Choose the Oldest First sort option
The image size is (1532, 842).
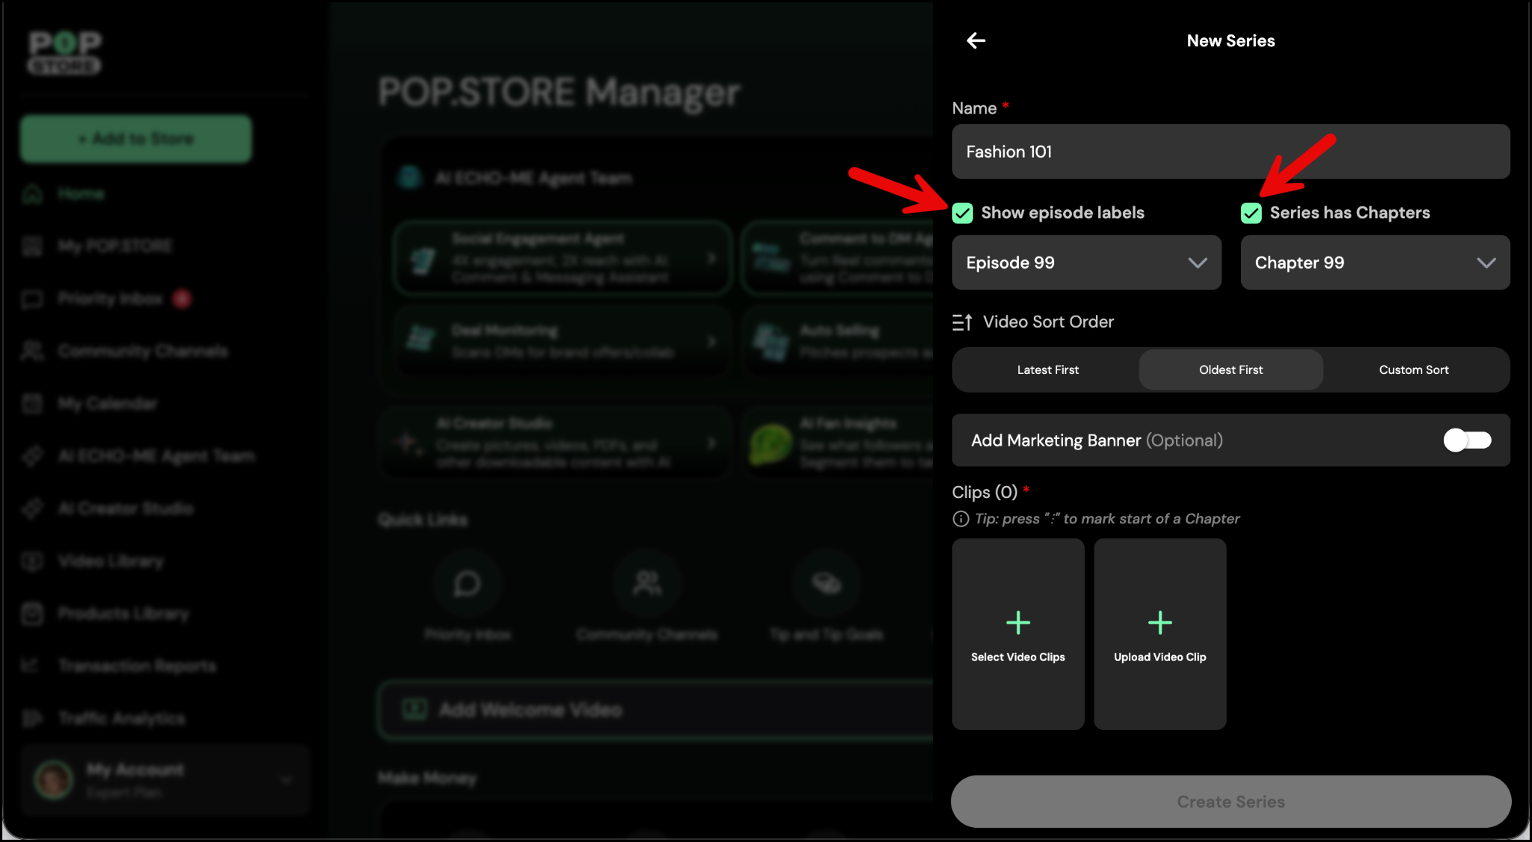point(1231,369)
